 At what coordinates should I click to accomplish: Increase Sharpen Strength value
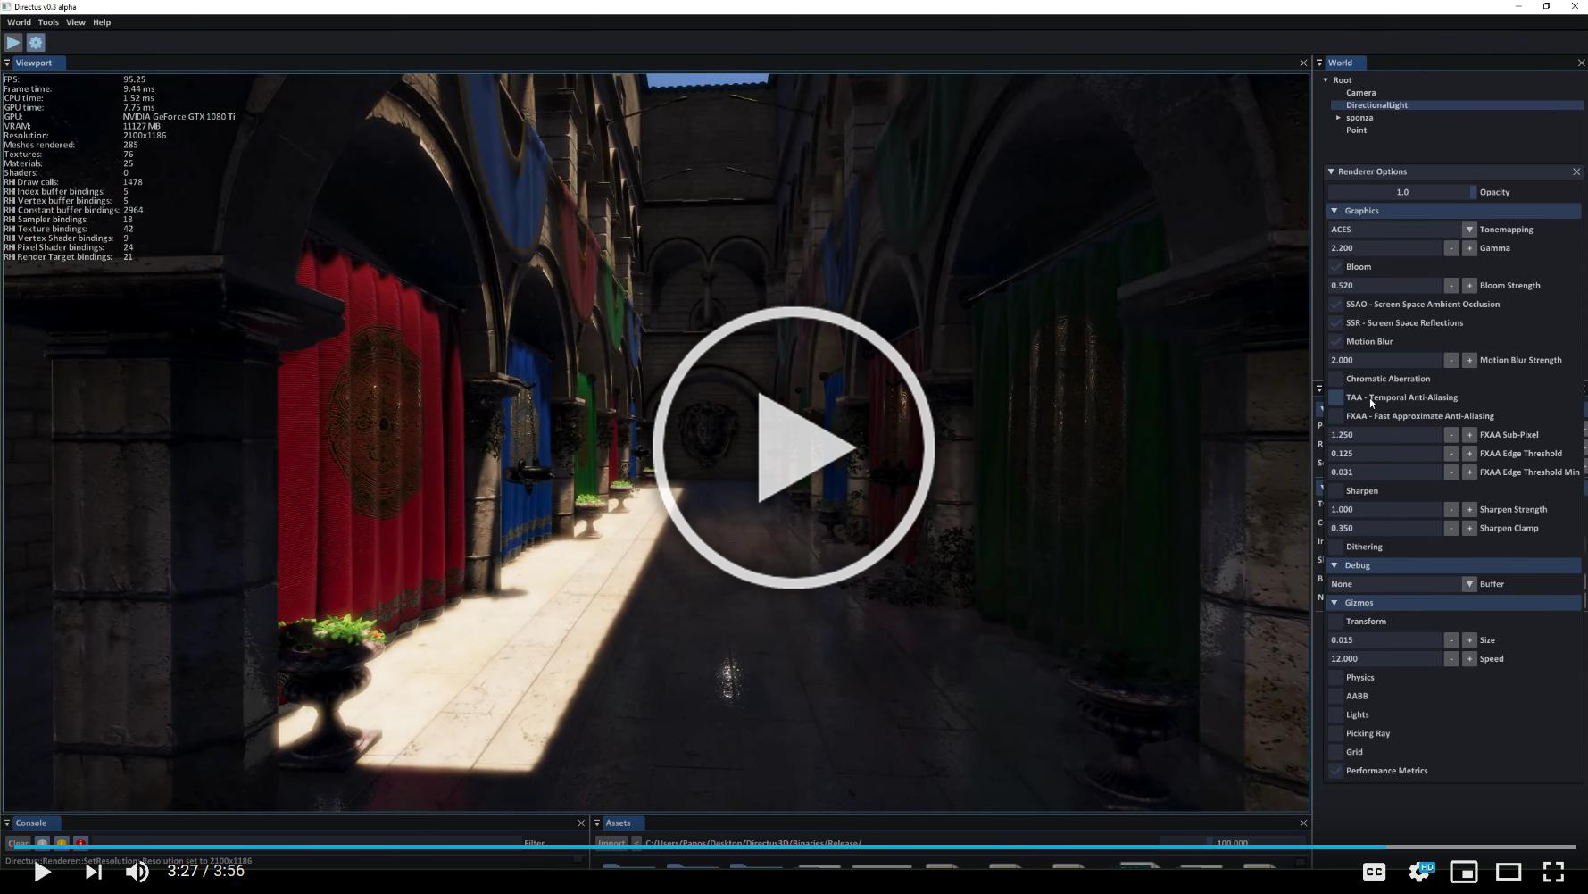(x=1469, y=510)
